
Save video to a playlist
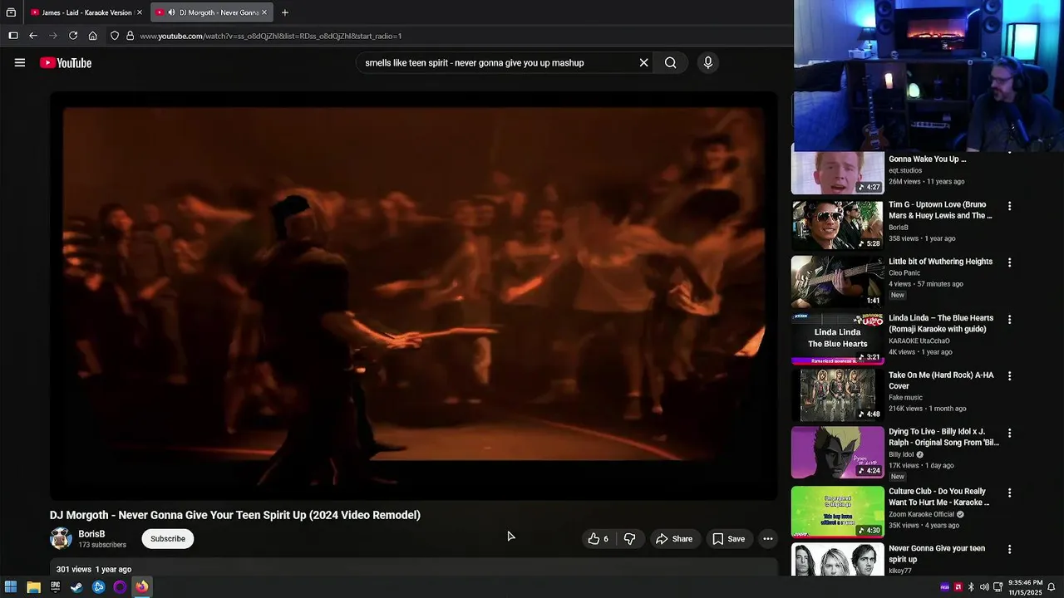click(x=729, y=539)
